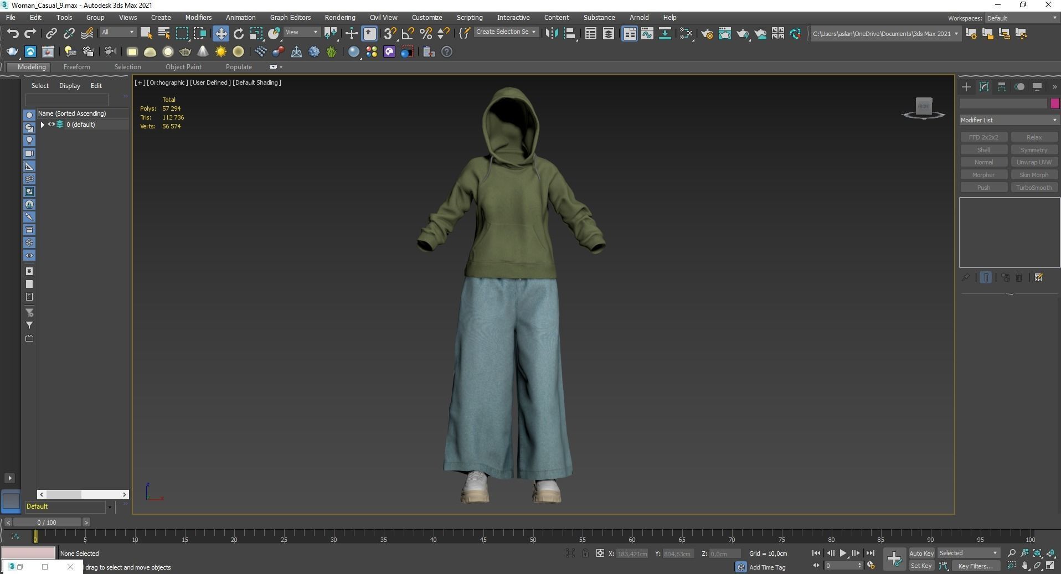Apply the Unwrap UVW modifier button
This screenshot has height=574, width=1061.
pyautogui.click(x=1034, y=162)
